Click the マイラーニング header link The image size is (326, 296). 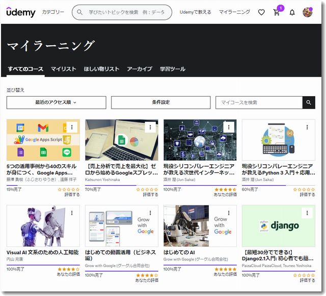pos(234,12)
